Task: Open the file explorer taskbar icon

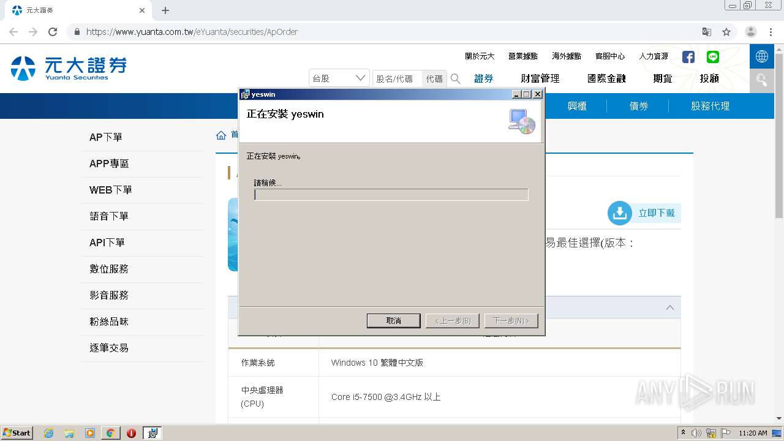Action: pyautogui.click(x=69, y=433)
